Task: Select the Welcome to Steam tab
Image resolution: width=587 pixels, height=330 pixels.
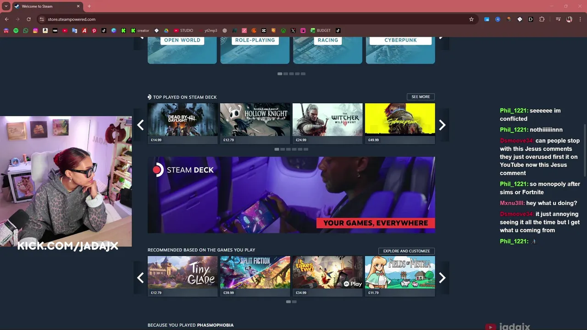Action: click(x=47, y=6)
